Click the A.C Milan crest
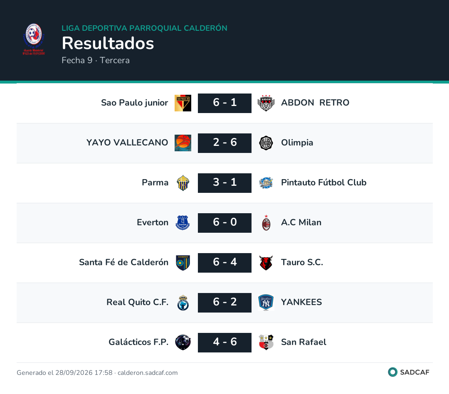Image resolution: width=449 pixels, height=394 pixels. 266,223
